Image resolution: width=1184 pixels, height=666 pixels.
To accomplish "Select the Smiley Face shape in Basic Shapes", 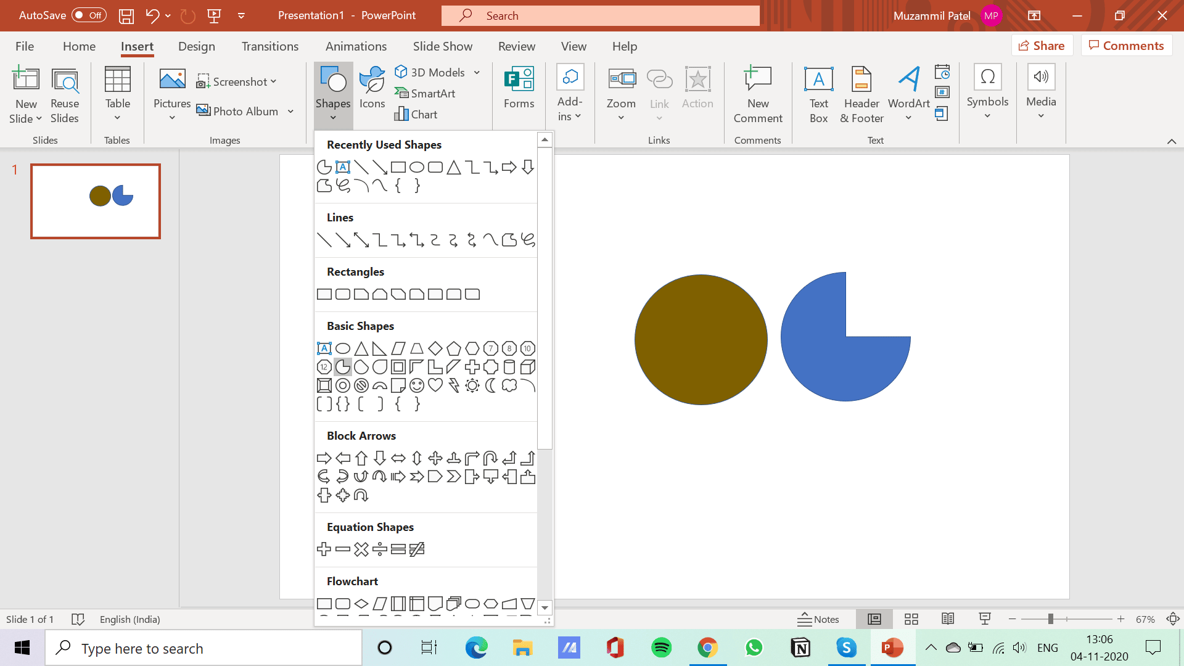I will pos(417,385).
